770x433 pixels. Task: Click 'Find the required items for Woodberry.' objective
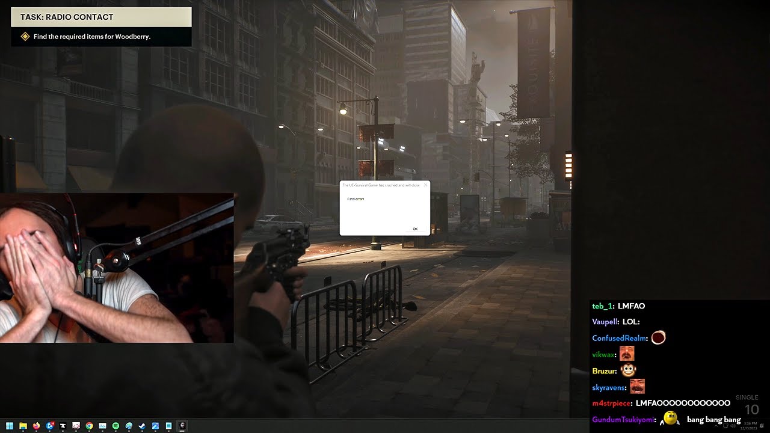point(92,37)
